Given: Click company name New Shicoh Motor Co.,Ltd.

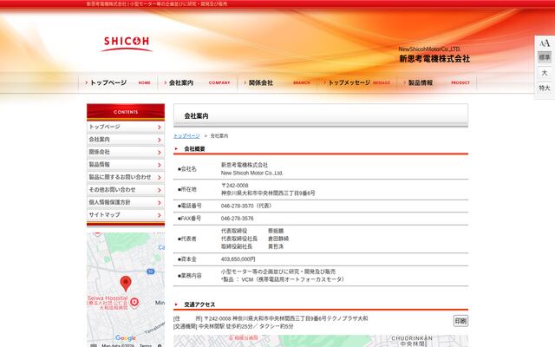Looking at the screenshot, I should pyautogui.click(x=252, y=173).
